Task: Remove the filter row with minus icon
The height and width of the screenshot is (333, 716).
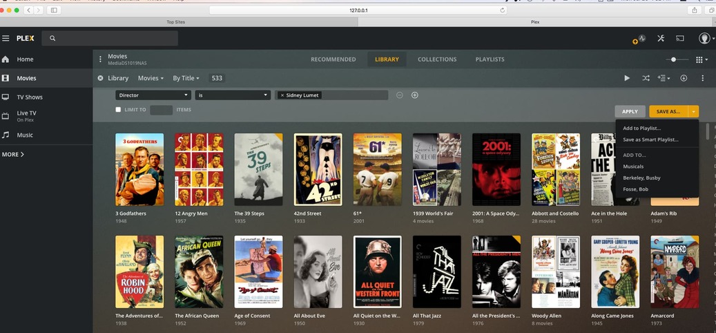Action: pyautogui.click(x=400, y=95)
